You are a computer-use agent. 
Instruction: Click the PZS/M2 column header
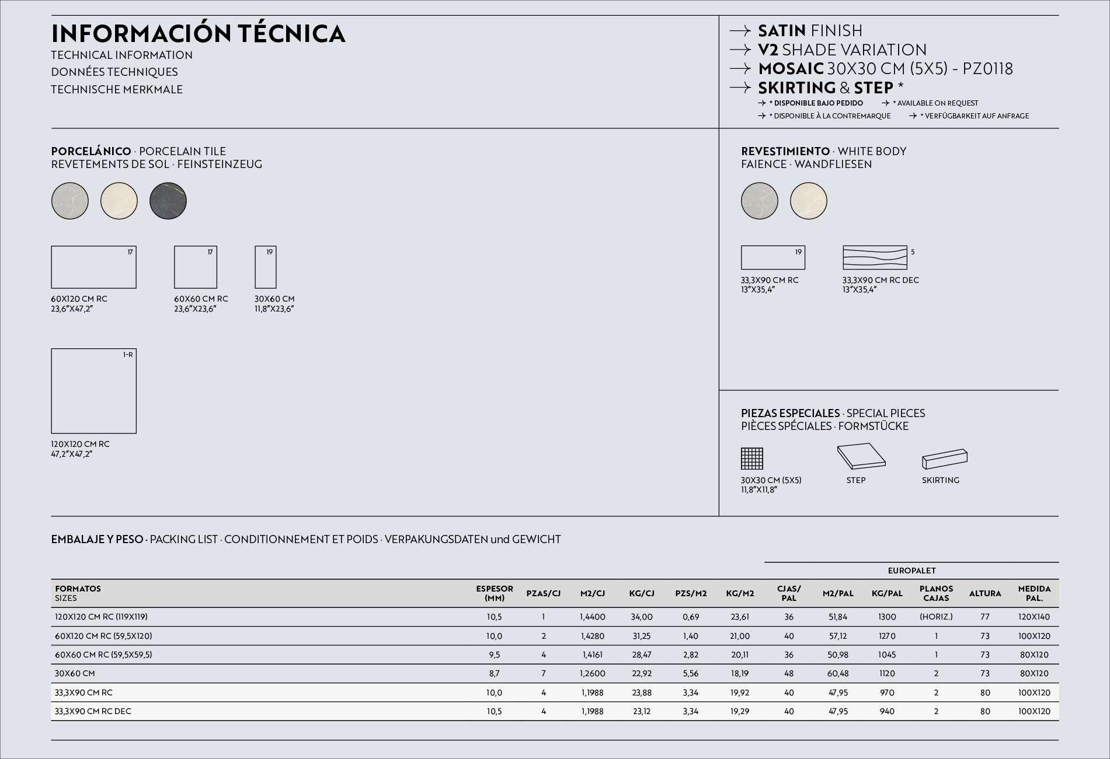tap(691, 593)
